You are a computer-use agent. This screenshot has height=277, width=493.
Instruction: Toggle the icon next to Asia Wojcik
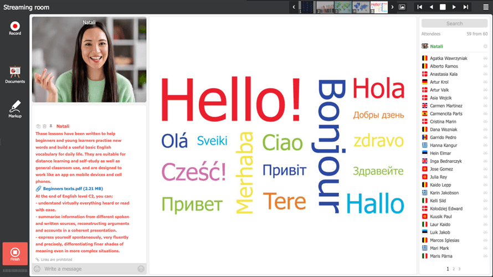[x=485, y=98]
